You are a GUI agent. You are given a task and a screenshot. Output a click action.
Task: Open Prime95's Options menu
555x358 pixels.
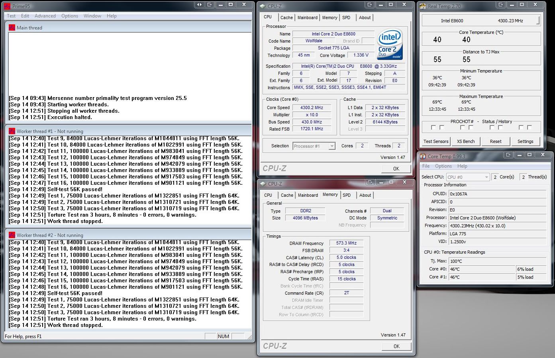pyautogui.click(x=70, y=16)
